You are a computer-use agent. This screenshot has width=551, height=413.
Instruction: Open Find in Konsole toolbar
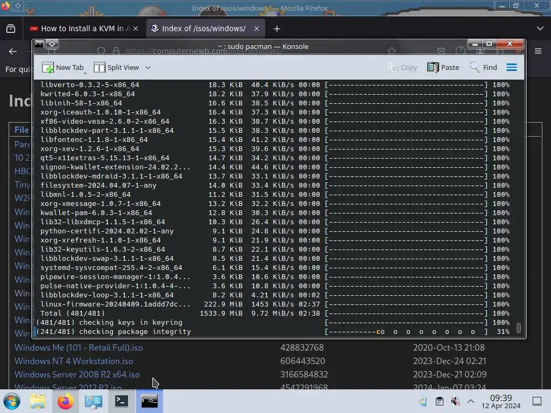(x=484, y=67)
